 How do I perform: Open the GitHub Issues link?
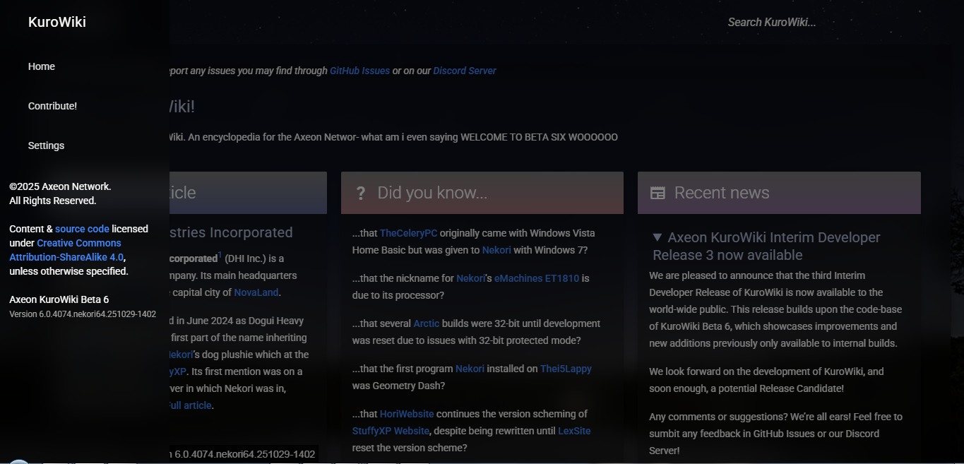[x=359, y=71]
